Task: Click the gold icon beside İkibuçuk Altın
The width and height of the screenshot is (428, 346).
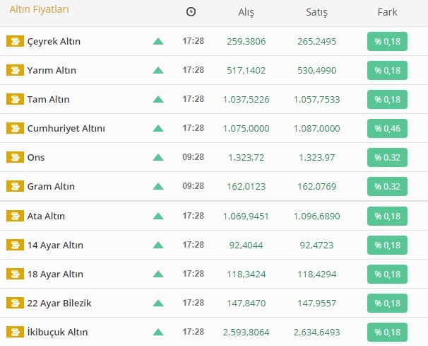Action: [15, 332]
